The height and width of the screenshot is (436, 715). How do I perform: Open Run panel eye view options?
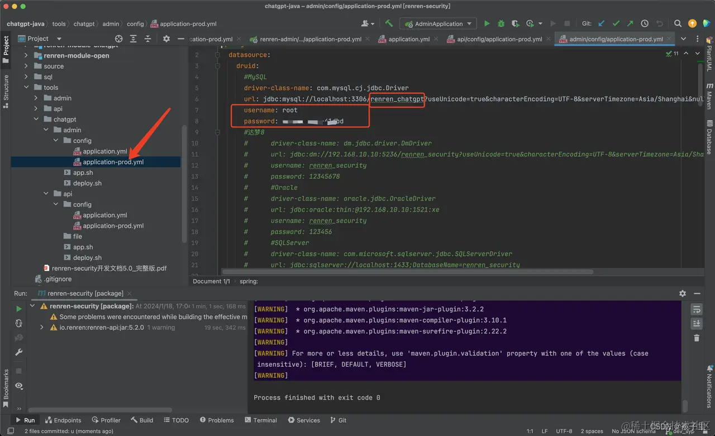(18, 386)
